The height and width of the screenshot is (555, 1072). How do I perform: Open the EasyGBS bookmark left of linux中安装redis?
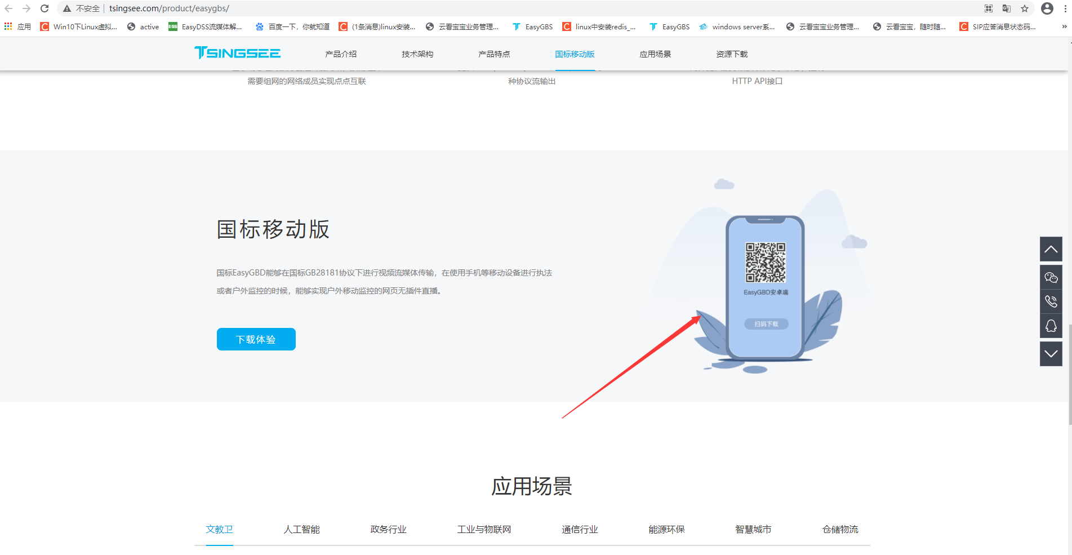click(x=532, y=26)
